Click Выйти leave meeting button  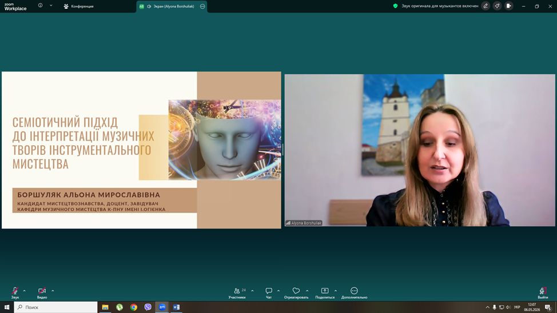point(543,293)
